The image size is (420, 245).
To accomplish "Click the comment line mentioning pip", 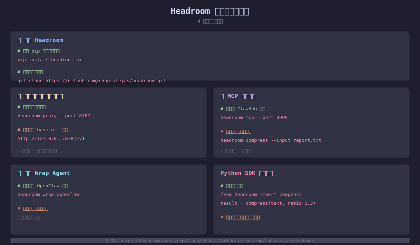I will [38, 51].
